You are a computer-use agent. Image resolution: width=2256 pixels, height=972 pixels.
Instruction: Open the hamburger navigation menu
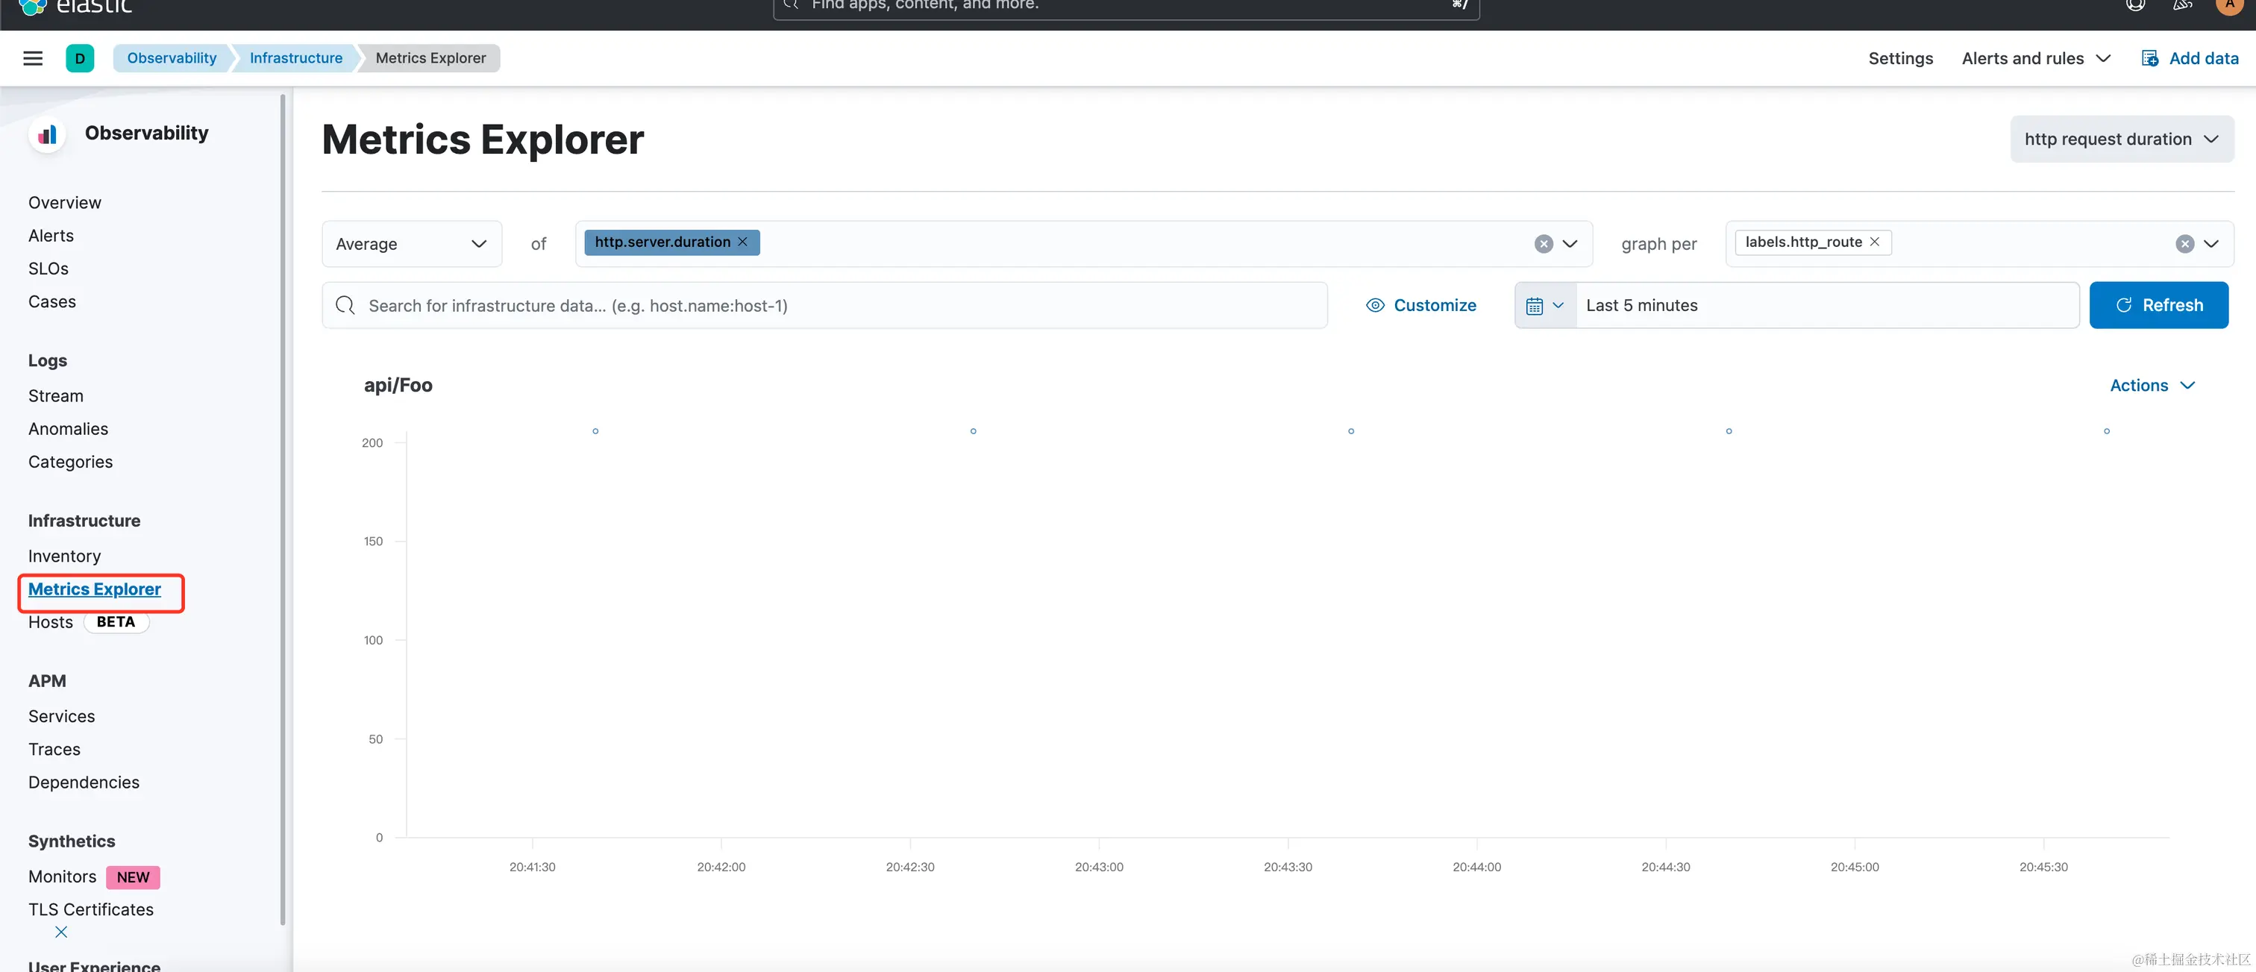pos(32,57)
